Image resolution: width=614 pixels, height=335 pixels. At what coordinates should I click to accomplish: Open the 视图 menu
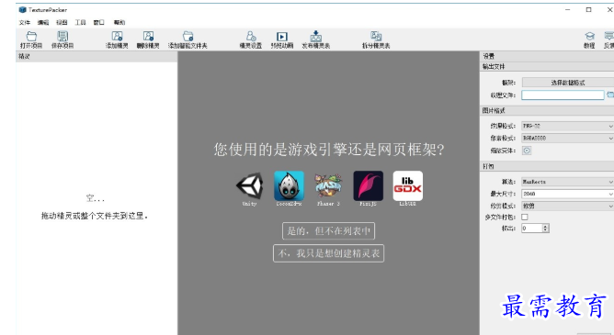click(62, 23)
